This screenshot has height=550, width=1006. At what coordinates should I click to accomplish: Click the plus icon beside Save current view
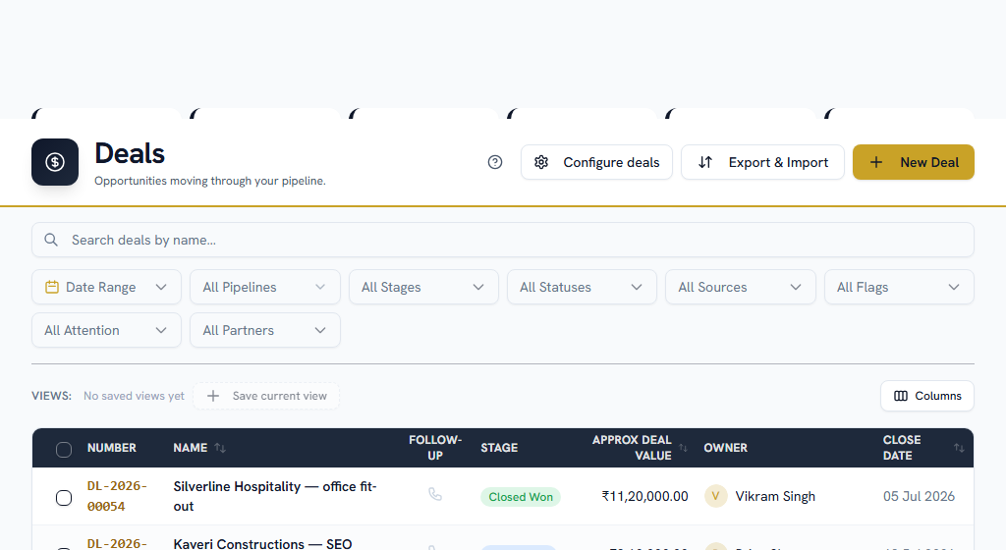213,396
